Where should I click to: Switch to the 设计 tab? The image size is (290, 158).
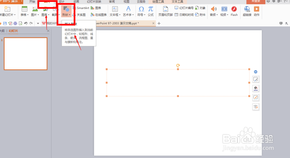coord(61,1)
